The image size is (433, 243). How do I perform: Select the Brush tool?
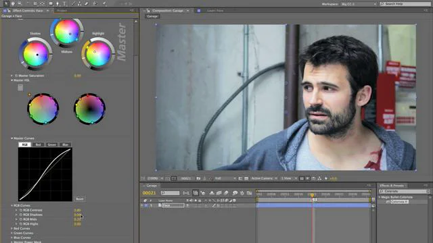coord(73,3)
